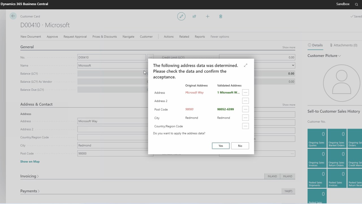Screen dimensions: 362x204
Task: Click the ellipsis beside the No. field
Action: pos(150,57)
